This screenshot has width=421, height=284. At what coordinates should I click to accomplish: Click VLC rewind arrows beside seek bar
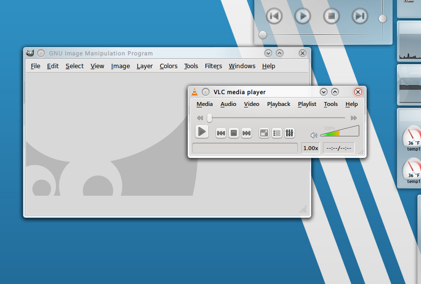(200, 118)
